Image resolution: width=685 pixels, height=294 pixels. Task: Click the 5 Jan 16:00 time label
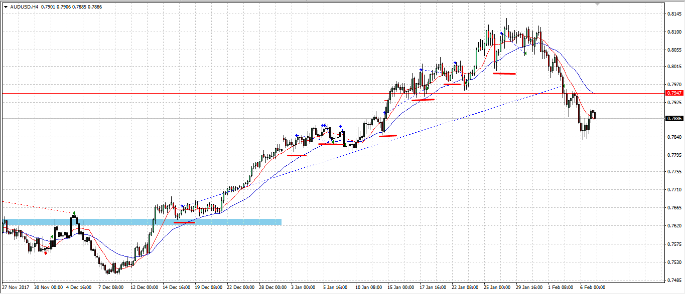(336, 287)
